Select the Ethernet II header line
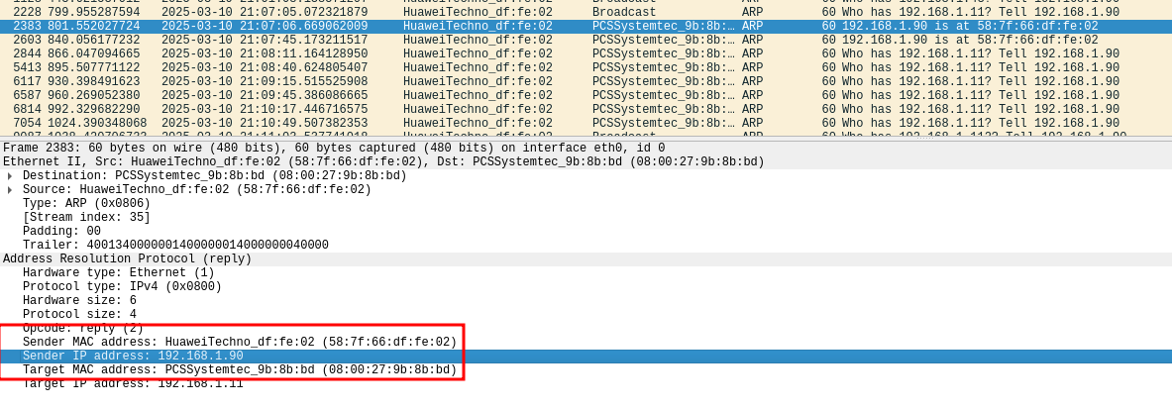The image size is (1172, 410). (x=383, y=162)
